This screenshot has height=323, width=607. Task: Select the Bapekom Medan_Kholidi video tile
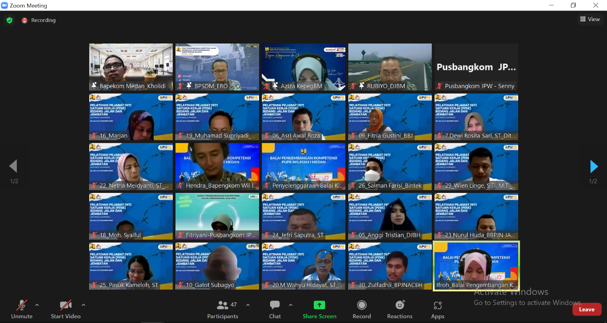click(x=131, y=66)
